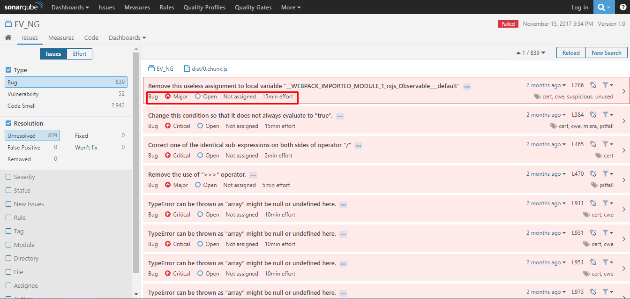
Task: Expand "2 months ago" dropdown on first issue
Action: 546,85
